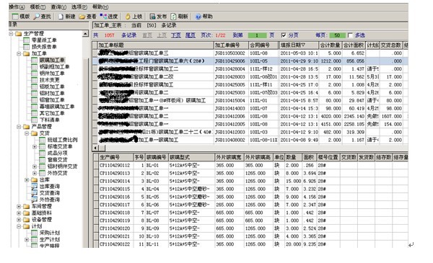Screen dimensions: 433x263
Task: Open the 操作(A) menu
Action: pos(17,7)
